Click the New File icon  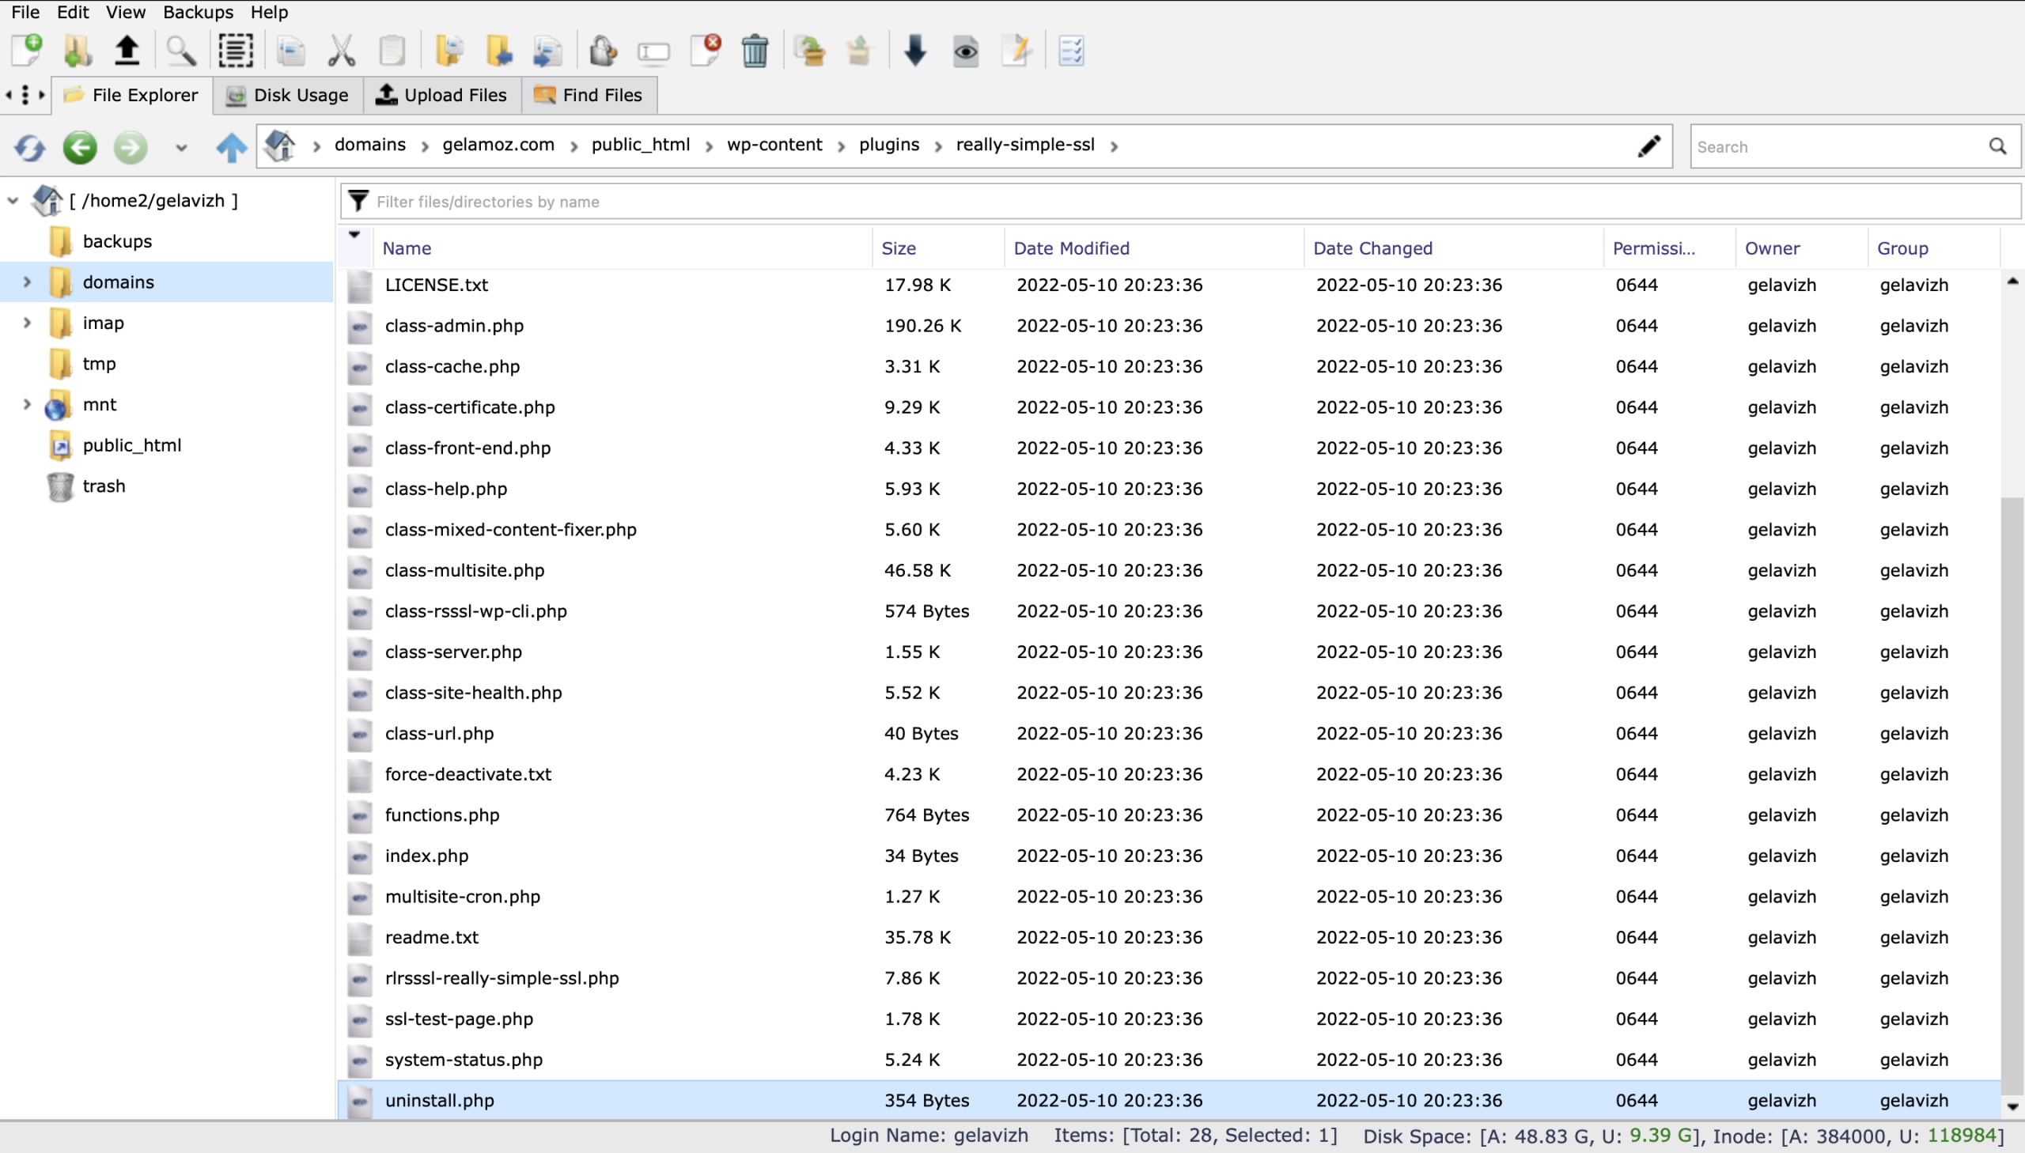point(27,51)
